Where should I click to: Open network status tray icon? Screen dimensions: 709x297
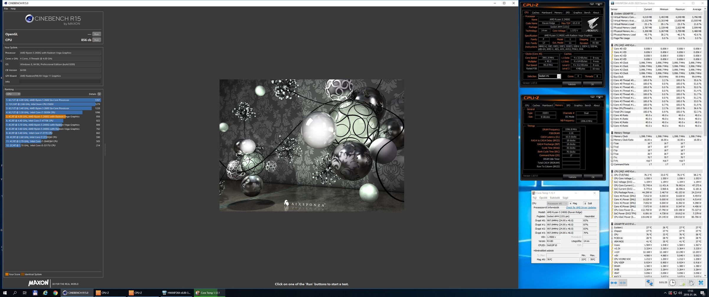tap(675, 293)
